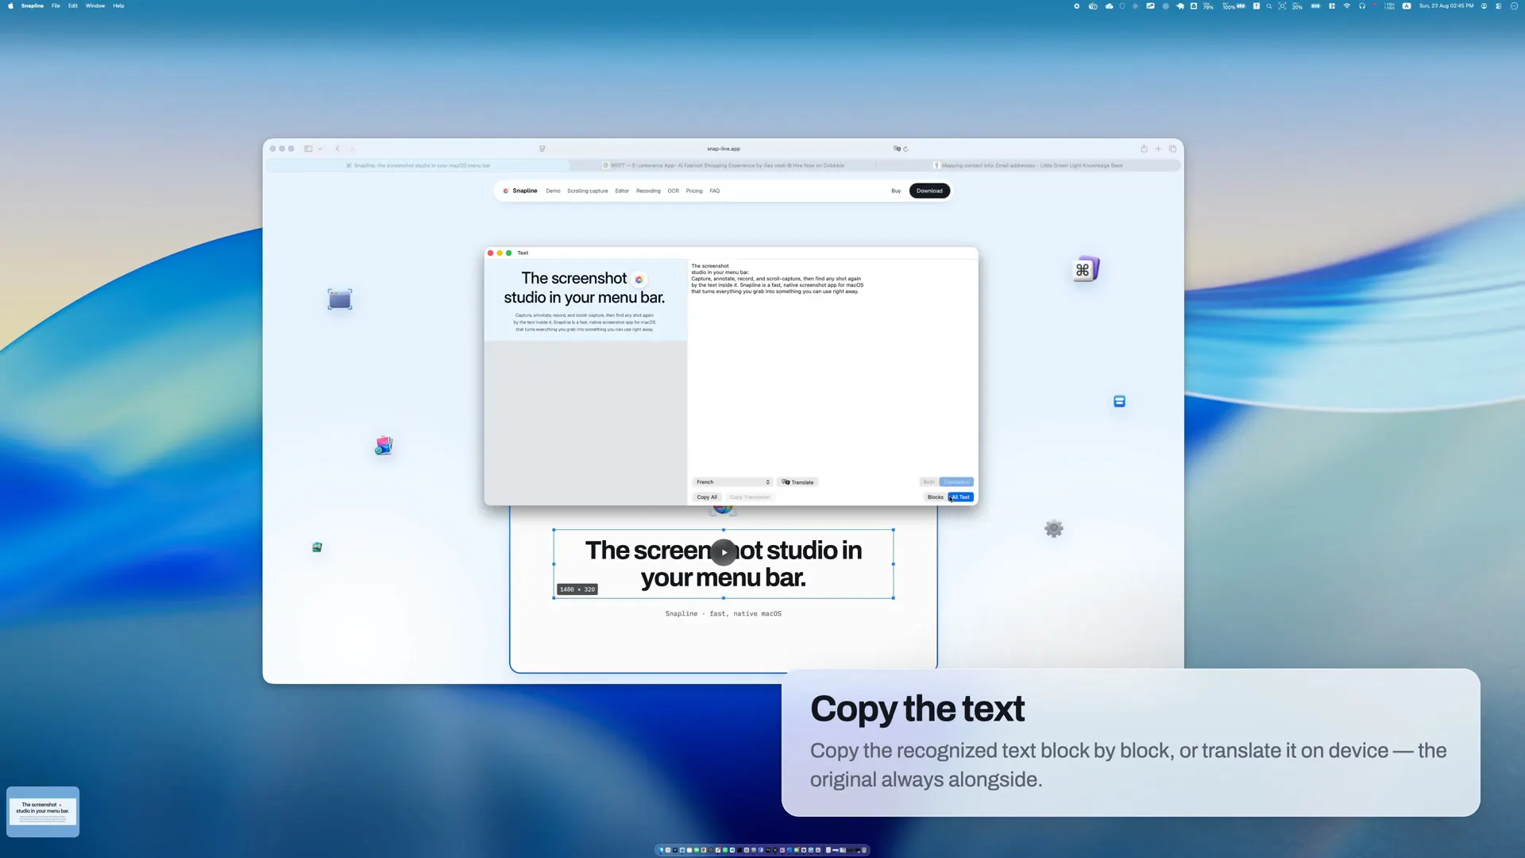Screen dimensions: 1525x858
Task: Click the Copy All button
Action: [706, 497]
